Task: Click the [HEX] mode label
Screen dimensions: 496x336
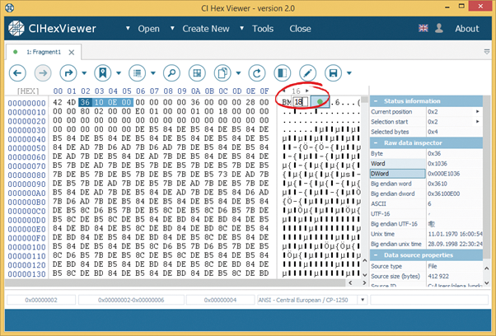Action: coord(28,91)
